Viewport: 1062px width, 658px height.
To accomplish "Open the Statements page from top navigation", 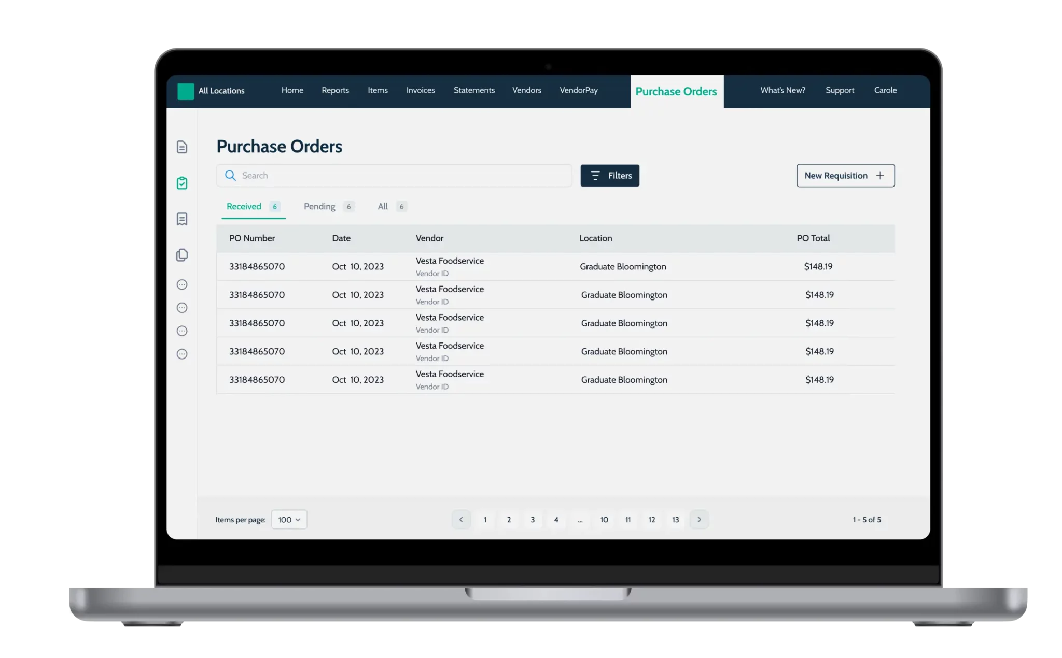I will [x=474, y=90].
